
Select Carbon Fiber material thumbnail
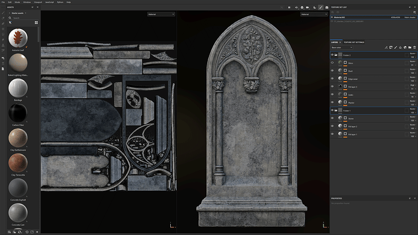[18, 113]
